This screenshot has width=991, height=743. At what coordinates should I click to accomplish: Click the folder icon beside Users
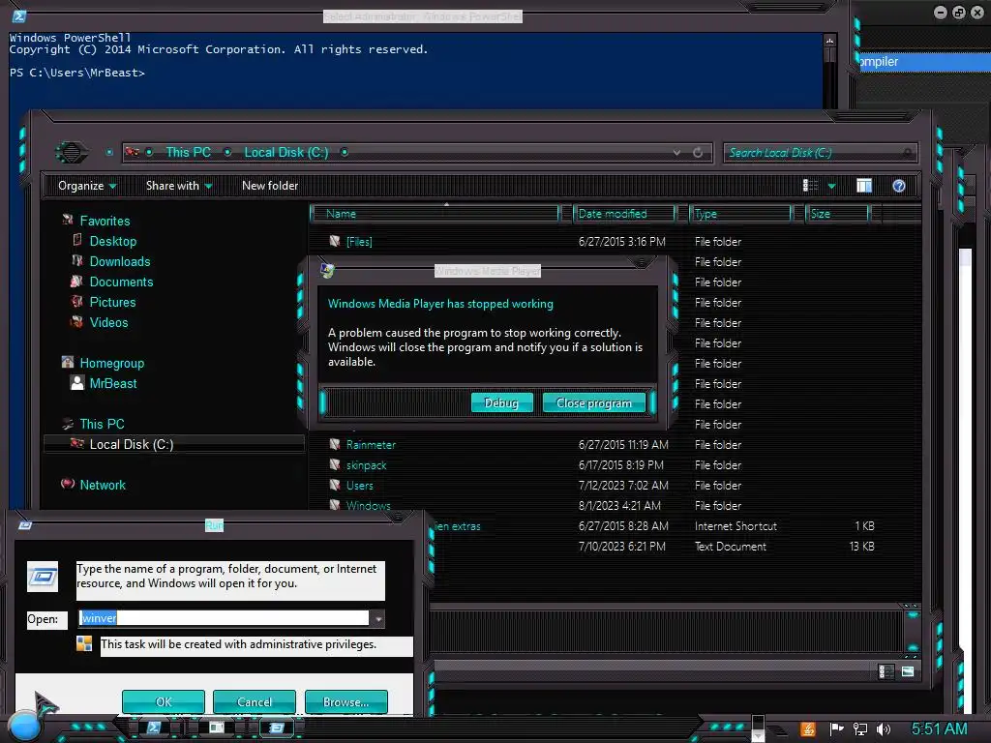335,485
